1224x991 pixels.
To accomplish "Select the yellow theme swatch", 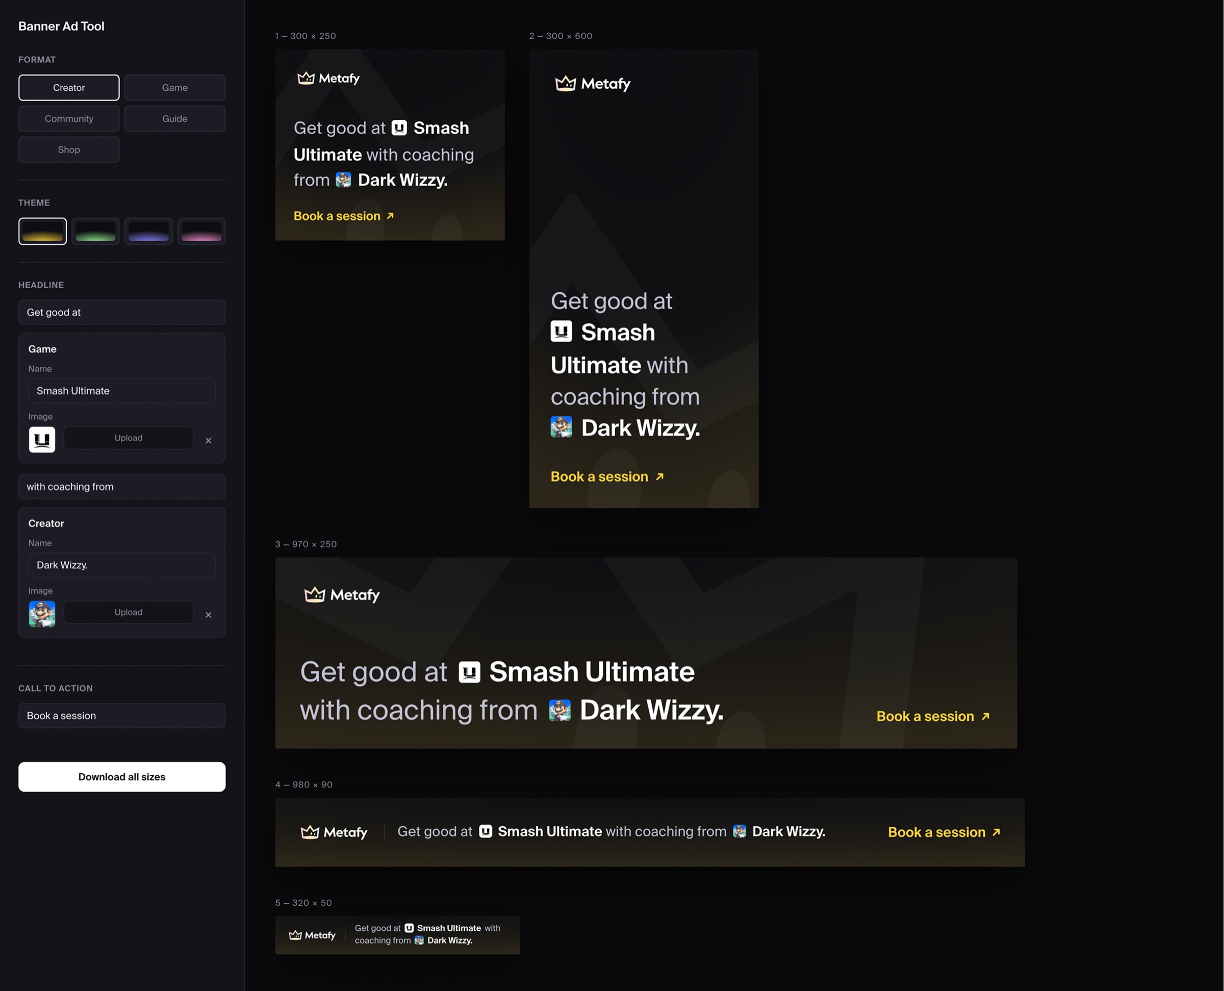I will pyautogui.click(x=43, y=231).
